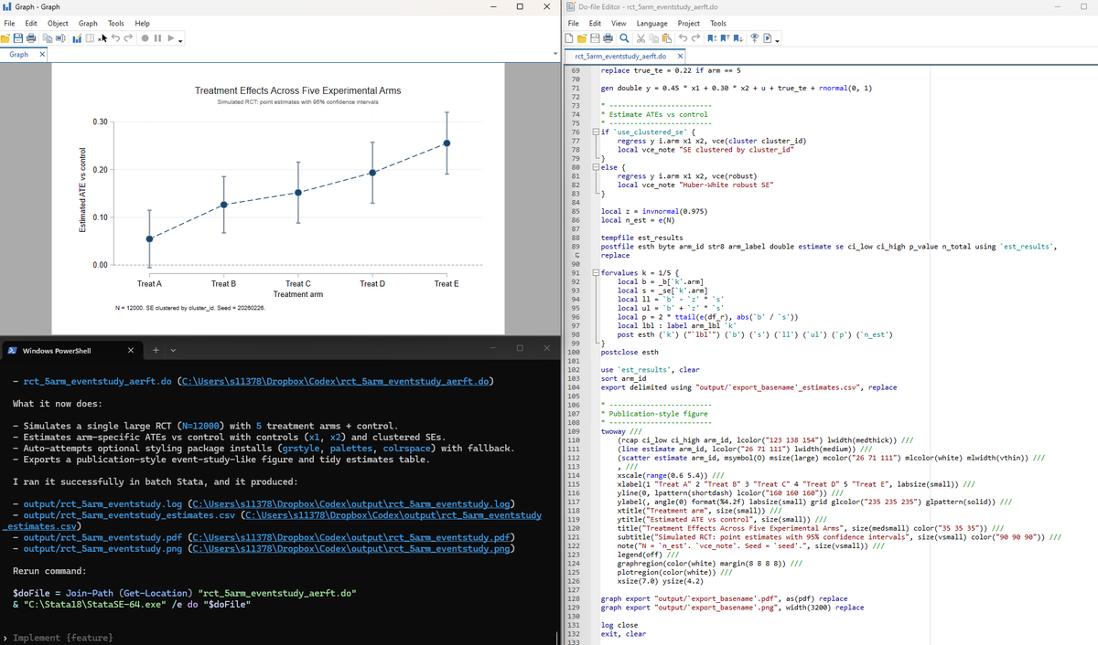Start recording in the Graph toolbar
Viewport: 1098px width, 645px height.
[x=145, y=38]
